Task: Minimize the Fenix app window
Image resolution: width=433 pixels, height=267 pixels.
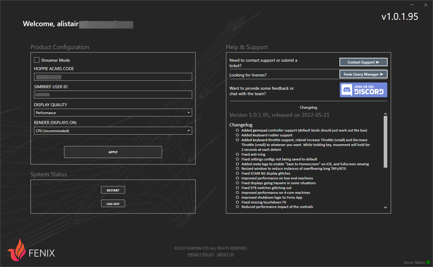Action: 412,5
